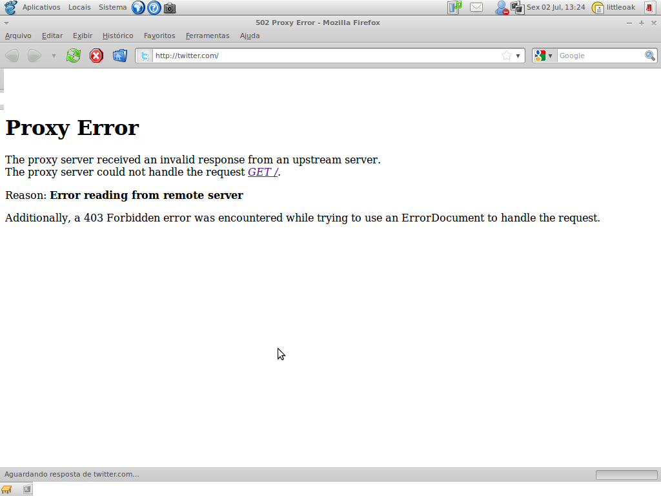Open the Histórico menu
Image resolution: width=661 pixels, height=496 pixels.
point(118,36)
